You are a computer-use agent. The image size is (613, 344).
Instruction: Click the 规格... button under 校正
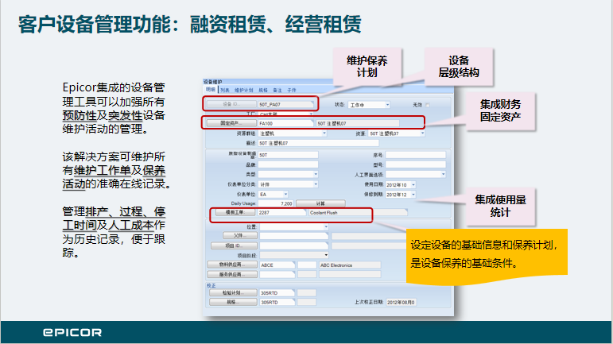[x=233, y=302]
